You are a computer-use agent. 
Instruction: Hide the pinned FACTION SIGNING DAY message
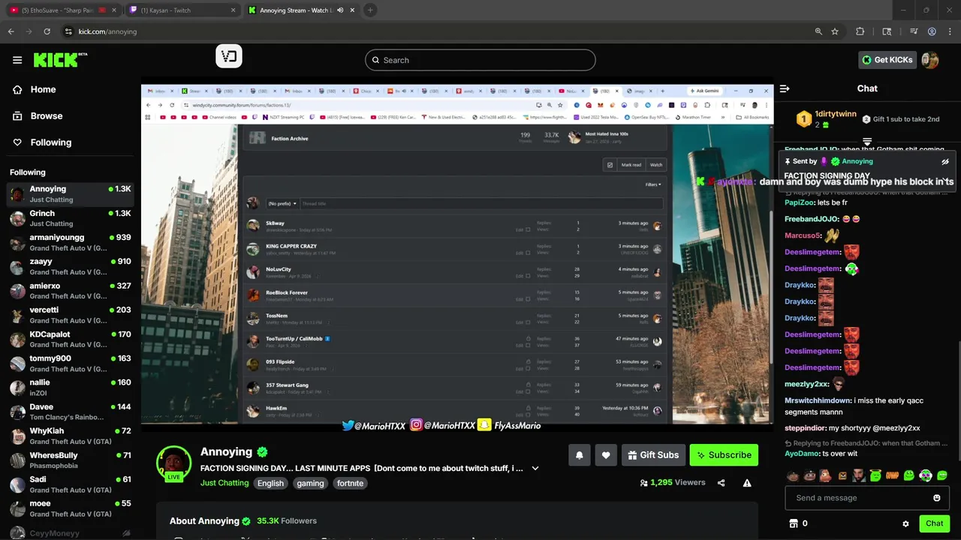pos(945,161)
